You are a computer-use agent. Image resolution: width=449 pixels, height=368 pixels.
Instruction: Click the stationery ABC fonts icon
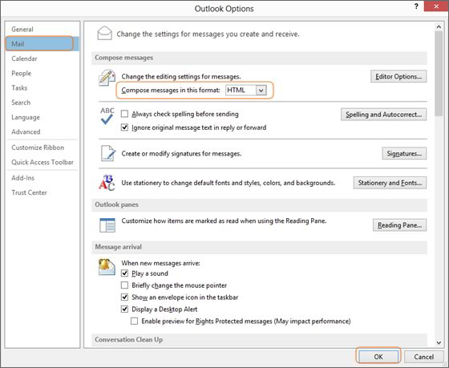pyautogui.click(x=107, y=183)
